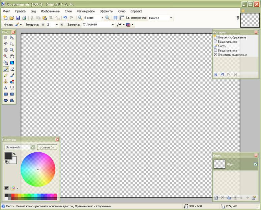261x210 pixels.
Task: Select the Pencil tool
Action: coord(6,75)
